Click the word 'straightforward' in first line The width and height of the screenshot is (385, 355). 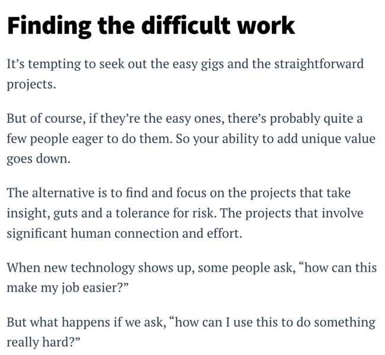[319, 64]
